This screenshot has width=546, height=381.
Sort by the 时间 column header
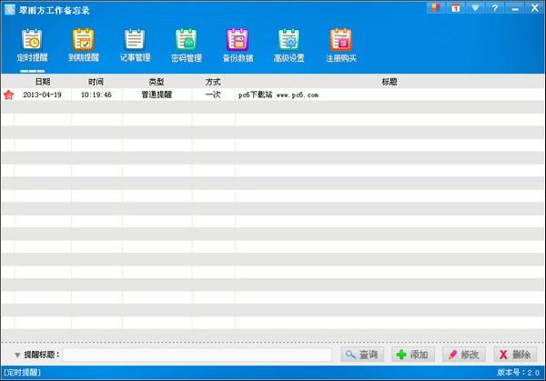tap(96, 82)
